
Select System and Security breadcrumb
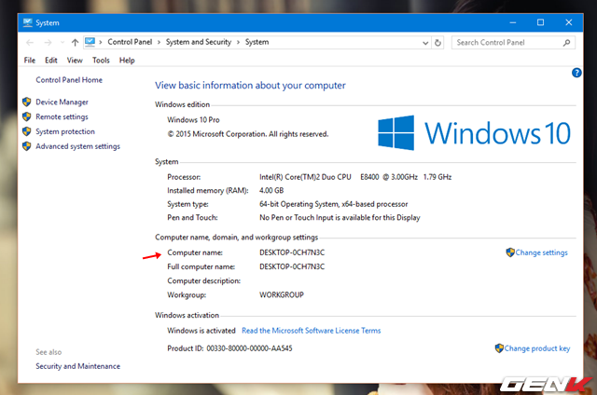coord(199,42)
